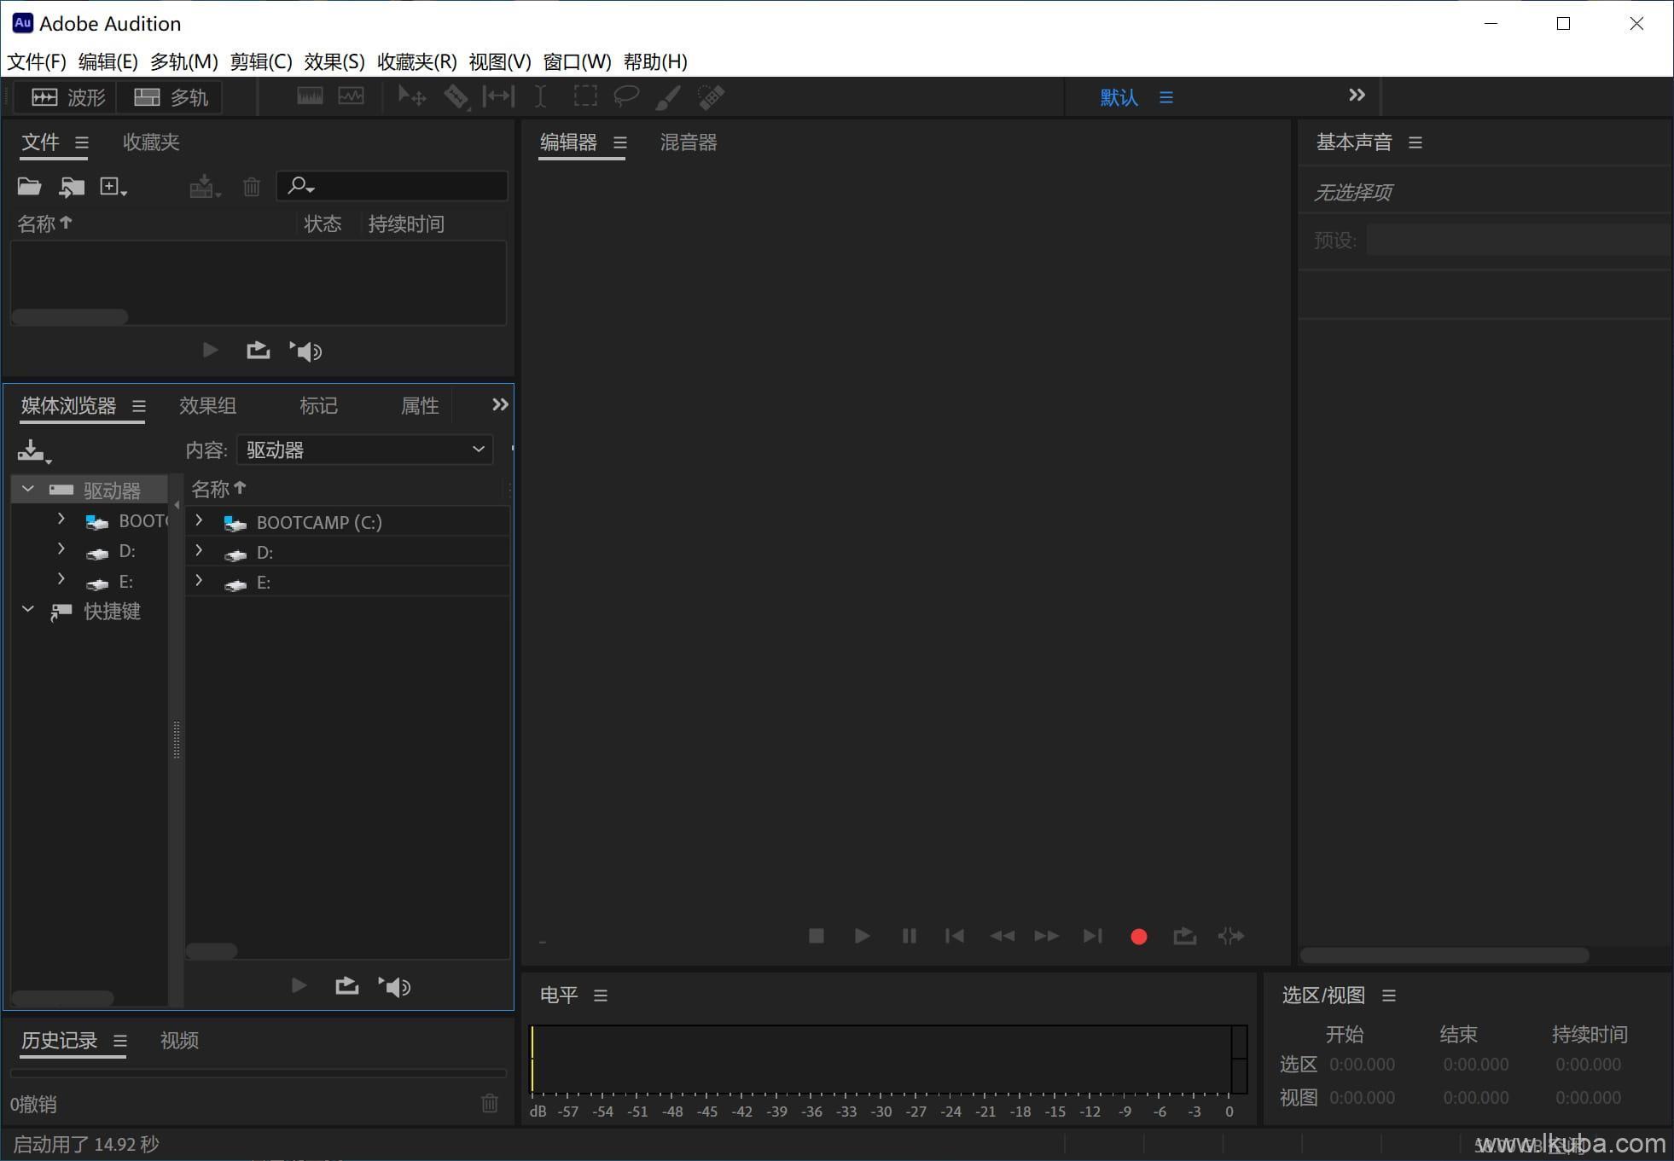
Task: Select the Razor tool in toolbar
Action: coord(456,97)
